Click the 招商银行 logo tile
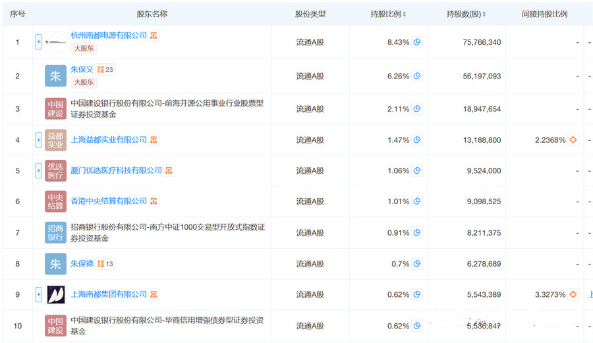This screenshot has width=593, height=343. (55, 232)
